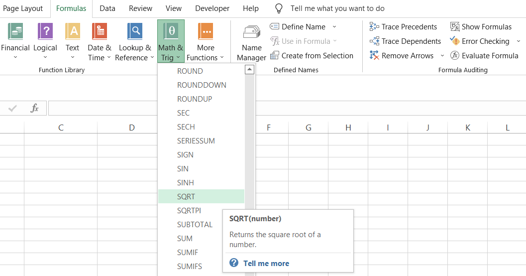Click Evaluate Formula
Screen dimensions: 526x276
(485, 56)
